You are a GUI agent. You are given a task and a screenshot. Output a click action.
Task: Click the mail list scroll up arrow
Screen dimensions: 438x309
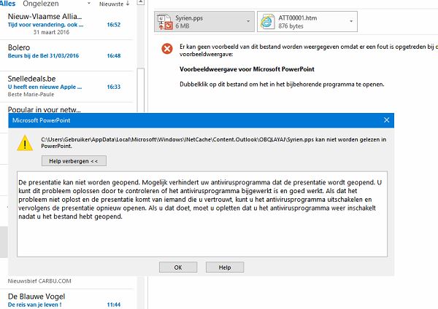[141, 2]
